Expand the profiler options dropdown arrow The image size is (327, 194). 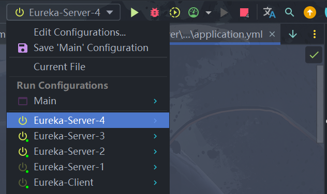[209, 13]
